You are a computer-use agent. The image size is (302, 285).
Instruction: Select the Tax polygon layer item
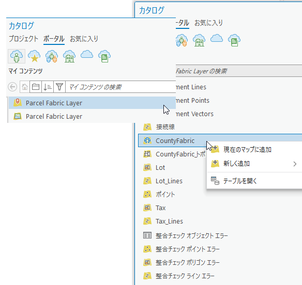[160, 208]
